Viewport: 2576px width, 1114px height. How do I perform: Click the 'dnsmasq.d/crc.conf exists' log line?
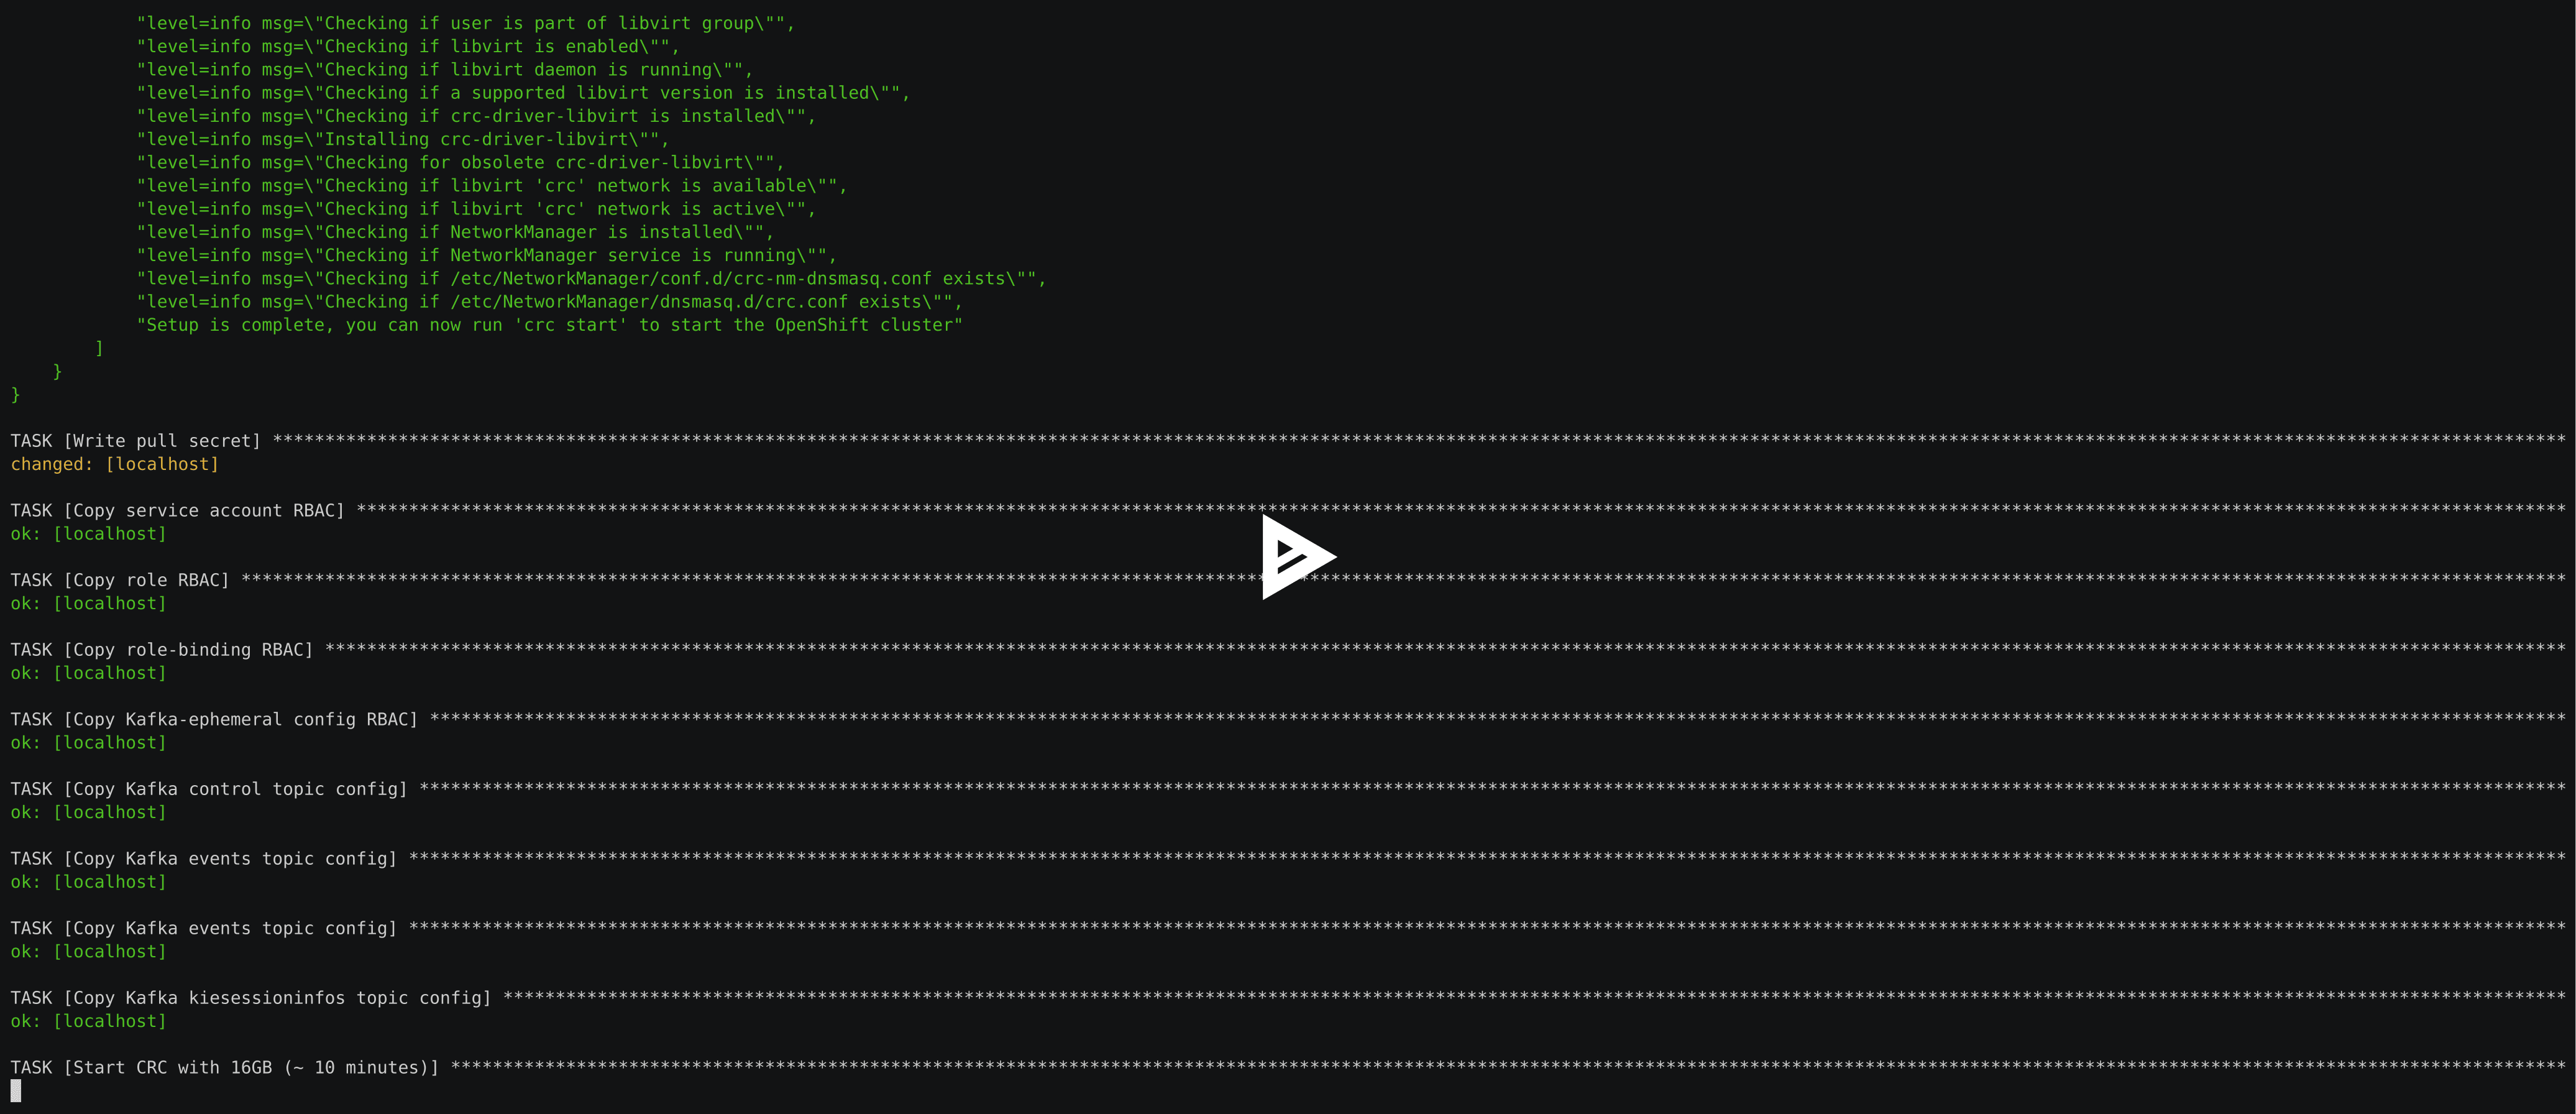point(549,302)
